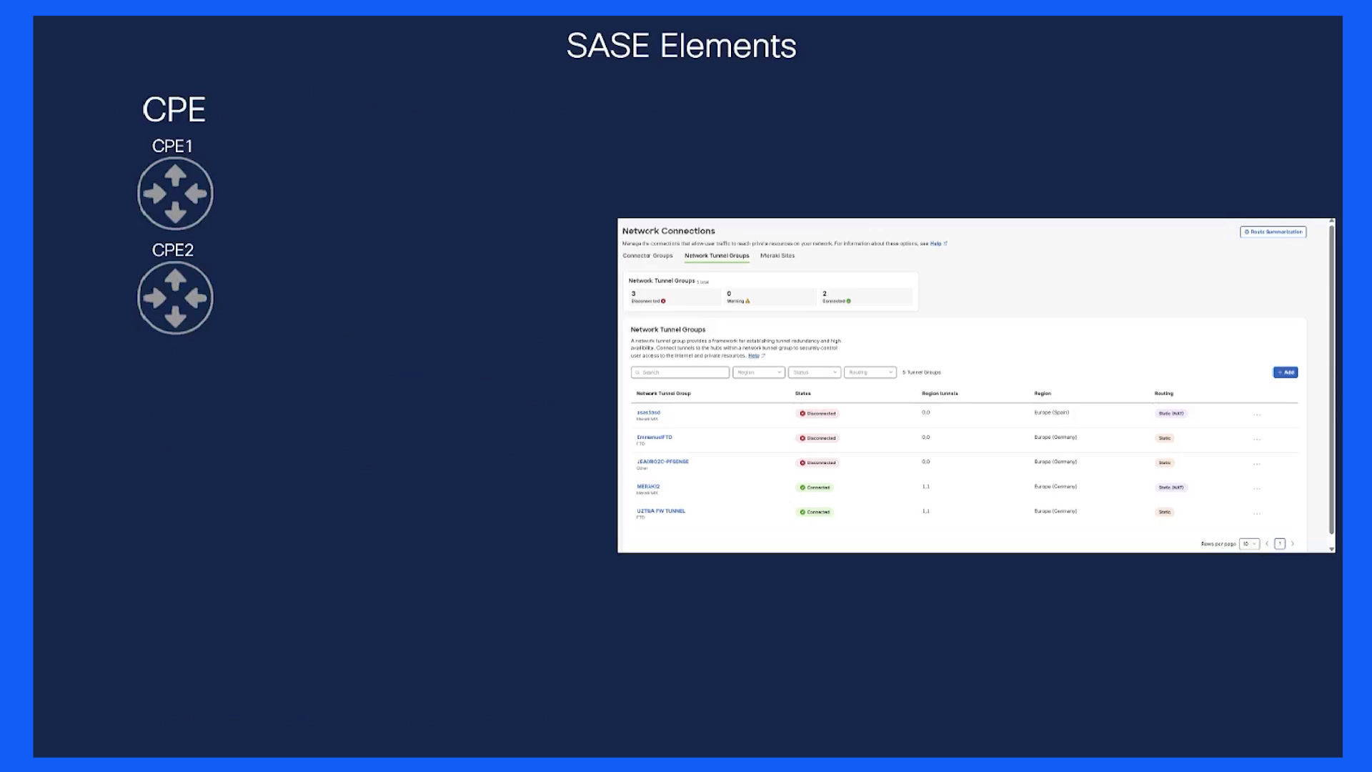Image resolution: width=1372 pixels, height=772 pixels.
Task: Open the JEAORO2C-PFSENSE tunnel group link
Action: (663, 462)
